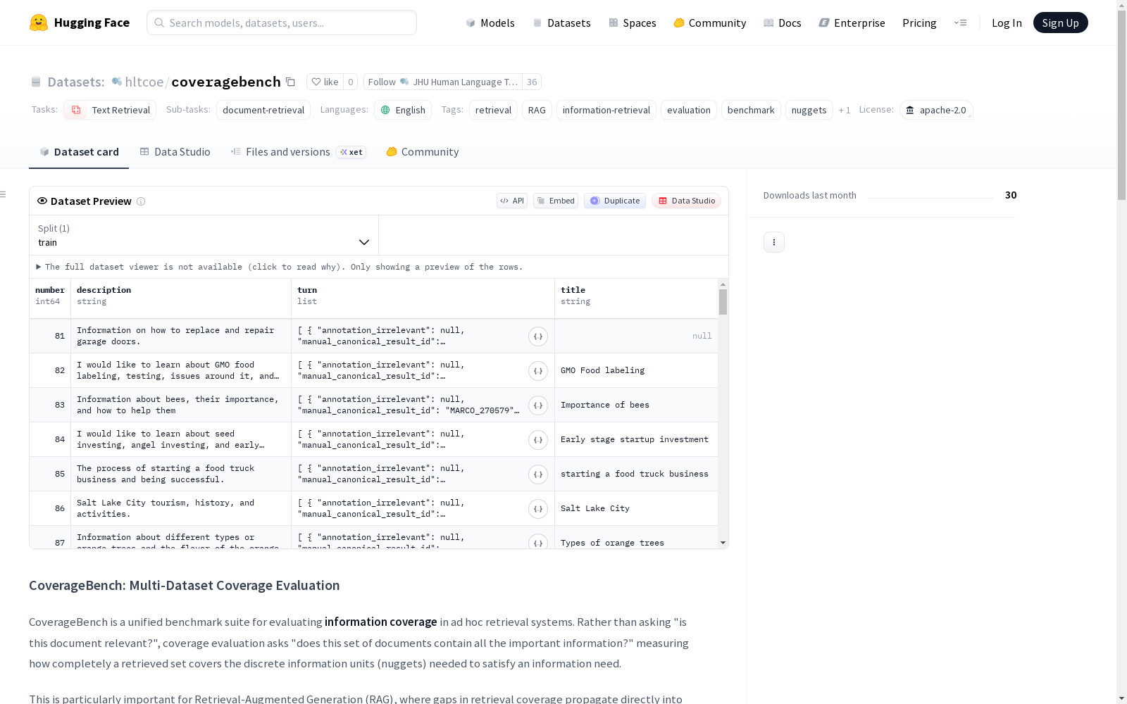Switch to the Dataset card tab

[79, 152]
